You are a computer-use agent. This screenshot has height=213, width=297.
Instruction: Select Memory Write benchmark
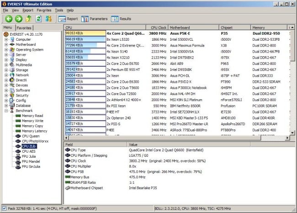pyautogui.click(x=32, y=121)
